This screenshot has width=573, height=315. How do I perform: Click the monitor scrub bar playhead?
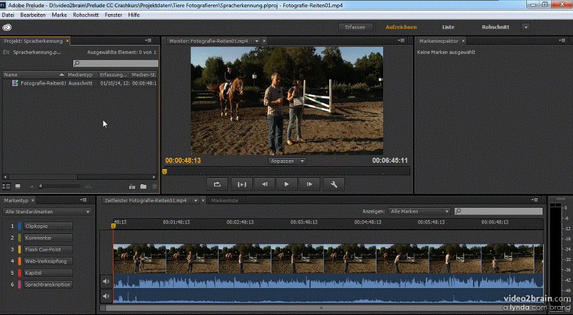coord(165,171)
